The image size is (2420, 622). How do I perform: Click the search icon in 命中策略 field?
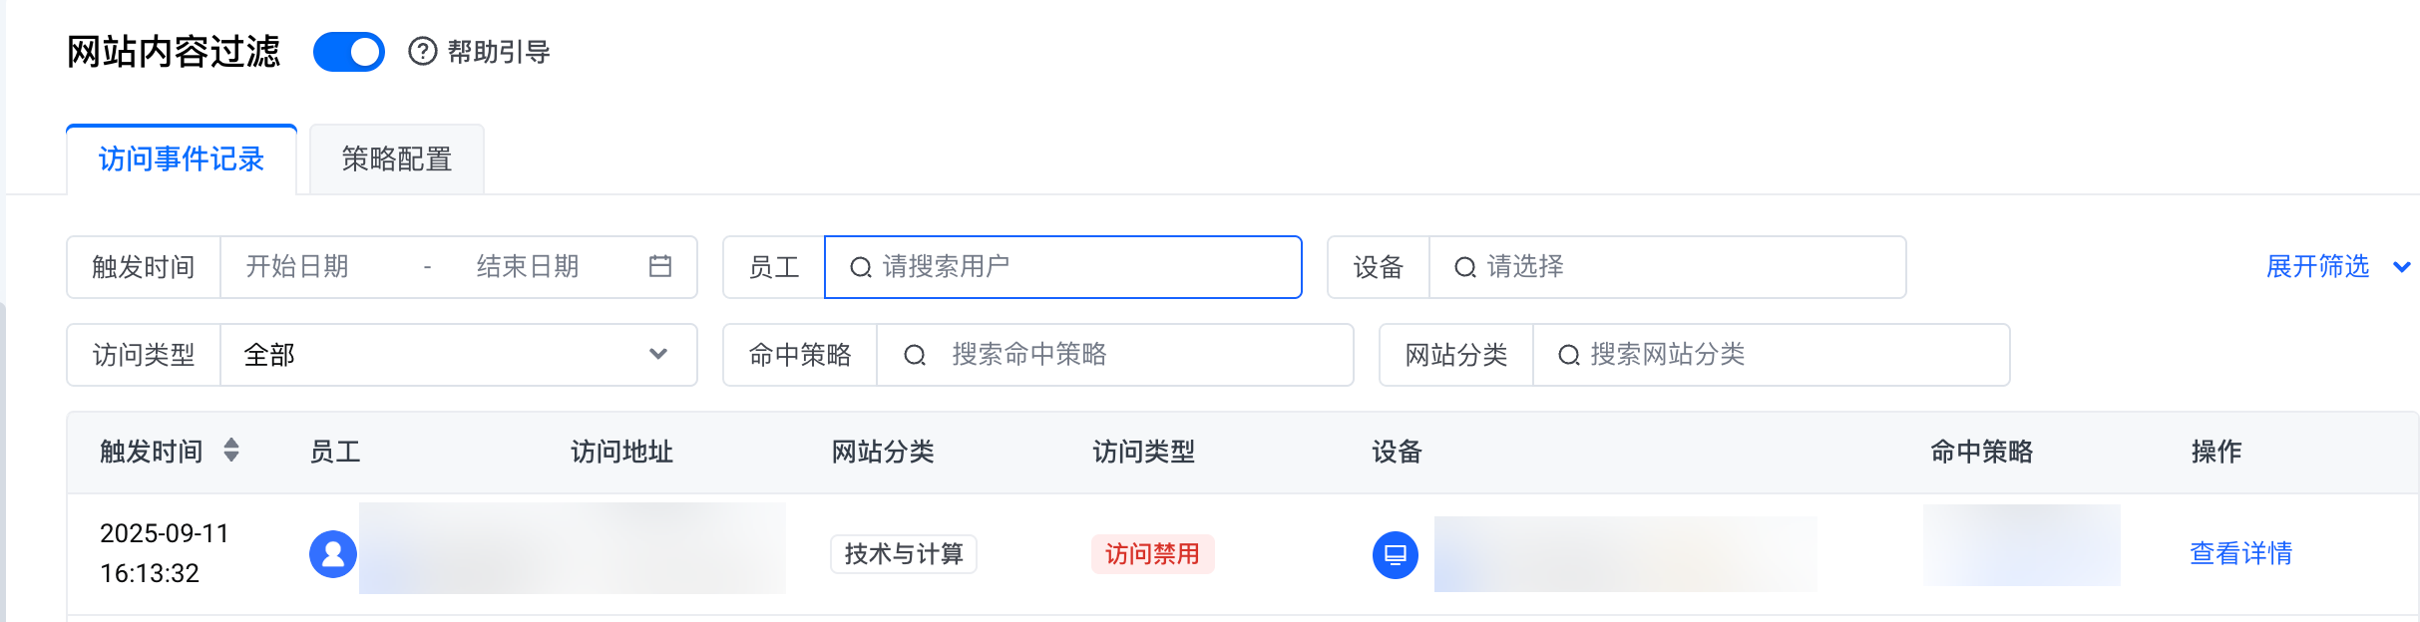tap(914, 355)
